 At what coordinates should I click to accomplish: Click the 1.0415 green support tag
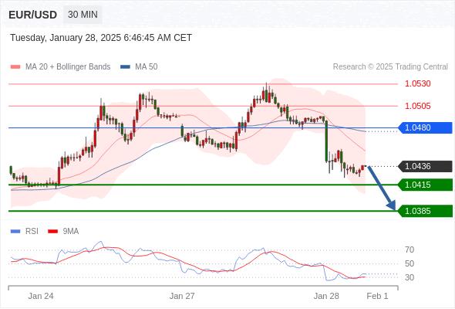(x=425, y=185)
